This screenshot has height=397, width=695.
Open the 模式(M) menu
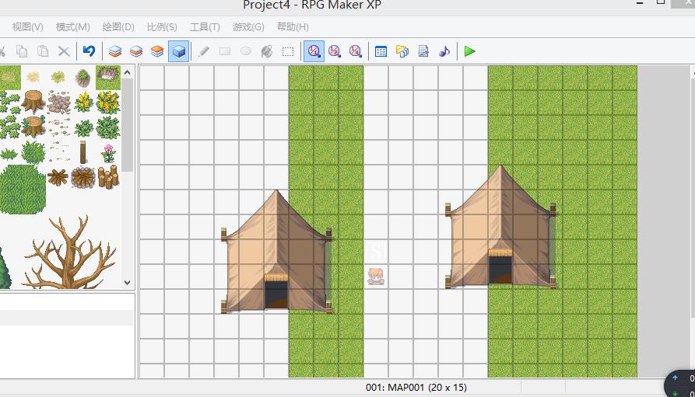pyautogui.click(x=72, y=27)
